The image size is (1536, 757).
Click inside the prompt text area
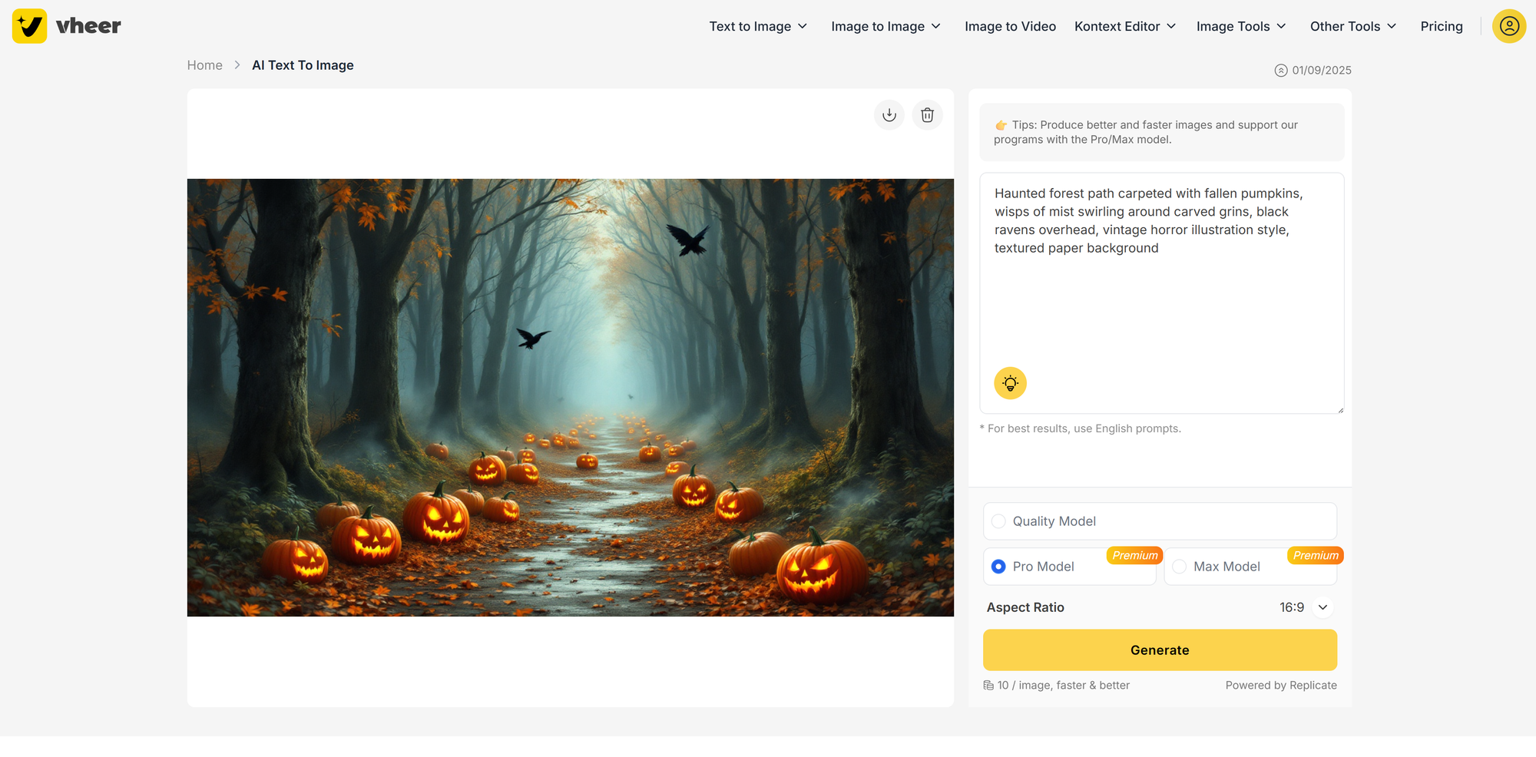click(1160, 307)
